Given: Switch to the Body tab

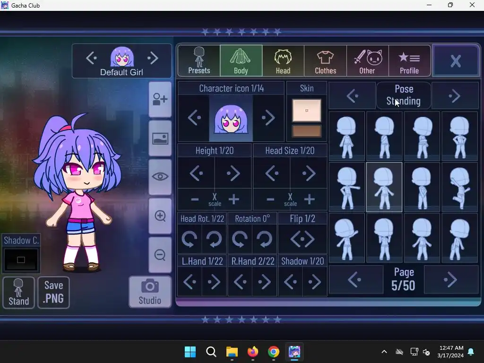Looking at the screenshot, I should tap(241, 60).
